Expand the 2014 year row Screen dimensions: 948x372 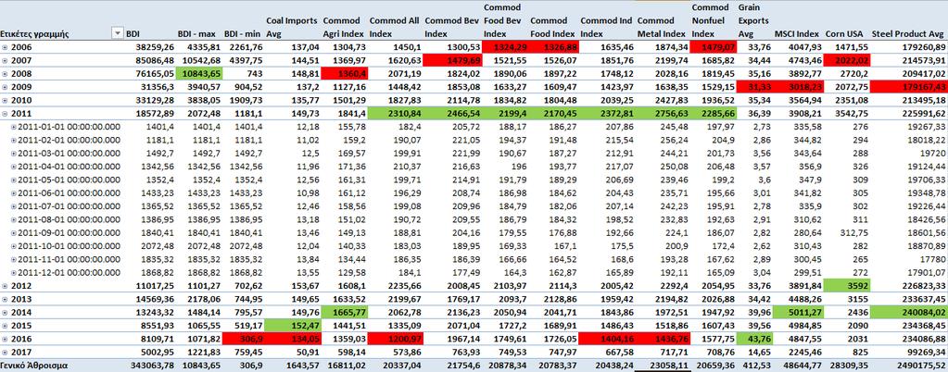(x=5, y=312)
